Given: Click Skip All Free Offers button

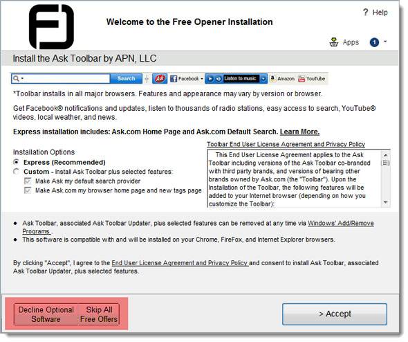Looking at the screenshot, I should pyautogui.click(x=99, y=314).
